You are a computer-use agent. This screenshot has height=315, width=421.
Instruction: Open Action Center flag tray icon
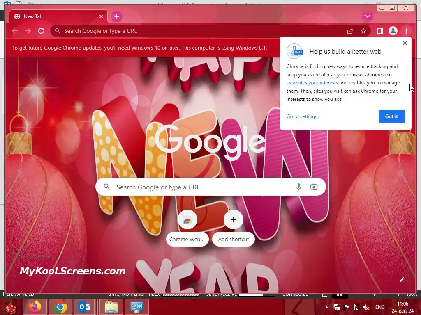coord(346,307)
